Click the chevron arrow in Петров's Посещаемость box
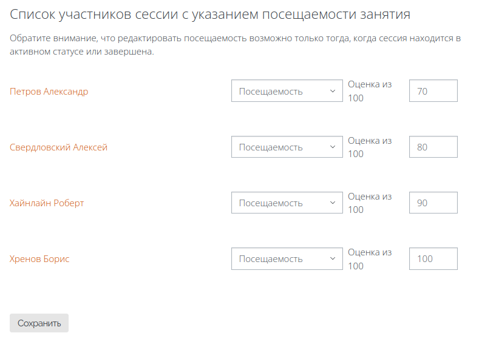This screenshot has width=479, height=350. pyautogui.click(x=333, y=91)
